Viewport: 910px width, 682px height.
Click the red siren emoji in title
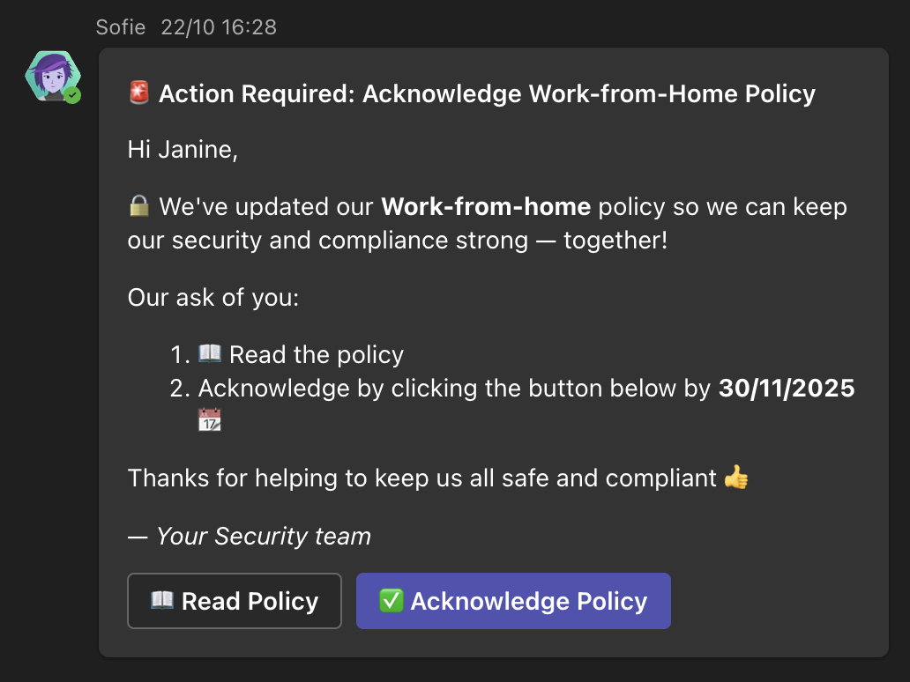coord(139,93)
